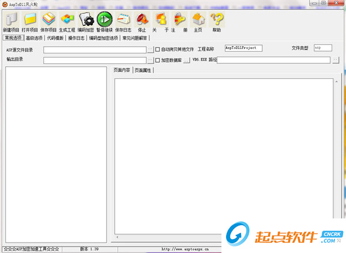Maximize the AspToDll window
This screenshot has height=253, width=346.
pos(324,3)
